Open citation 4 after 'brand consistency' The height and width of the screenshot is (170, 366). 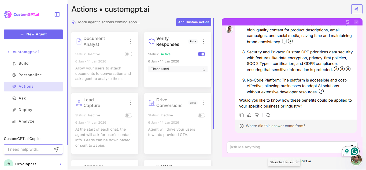290,41
